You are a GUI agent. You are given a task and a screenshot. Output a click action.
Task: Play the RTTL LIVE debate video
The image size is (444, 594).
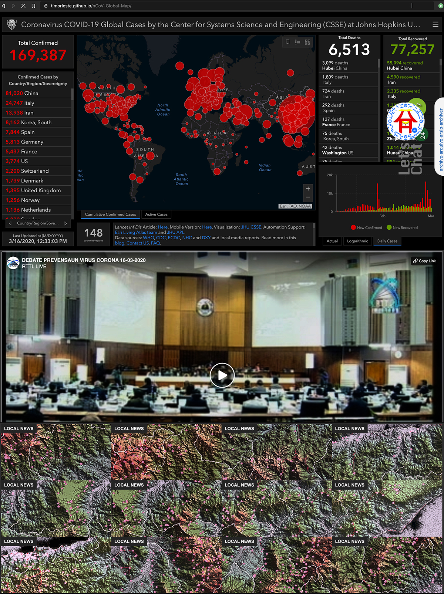(222, 375)
